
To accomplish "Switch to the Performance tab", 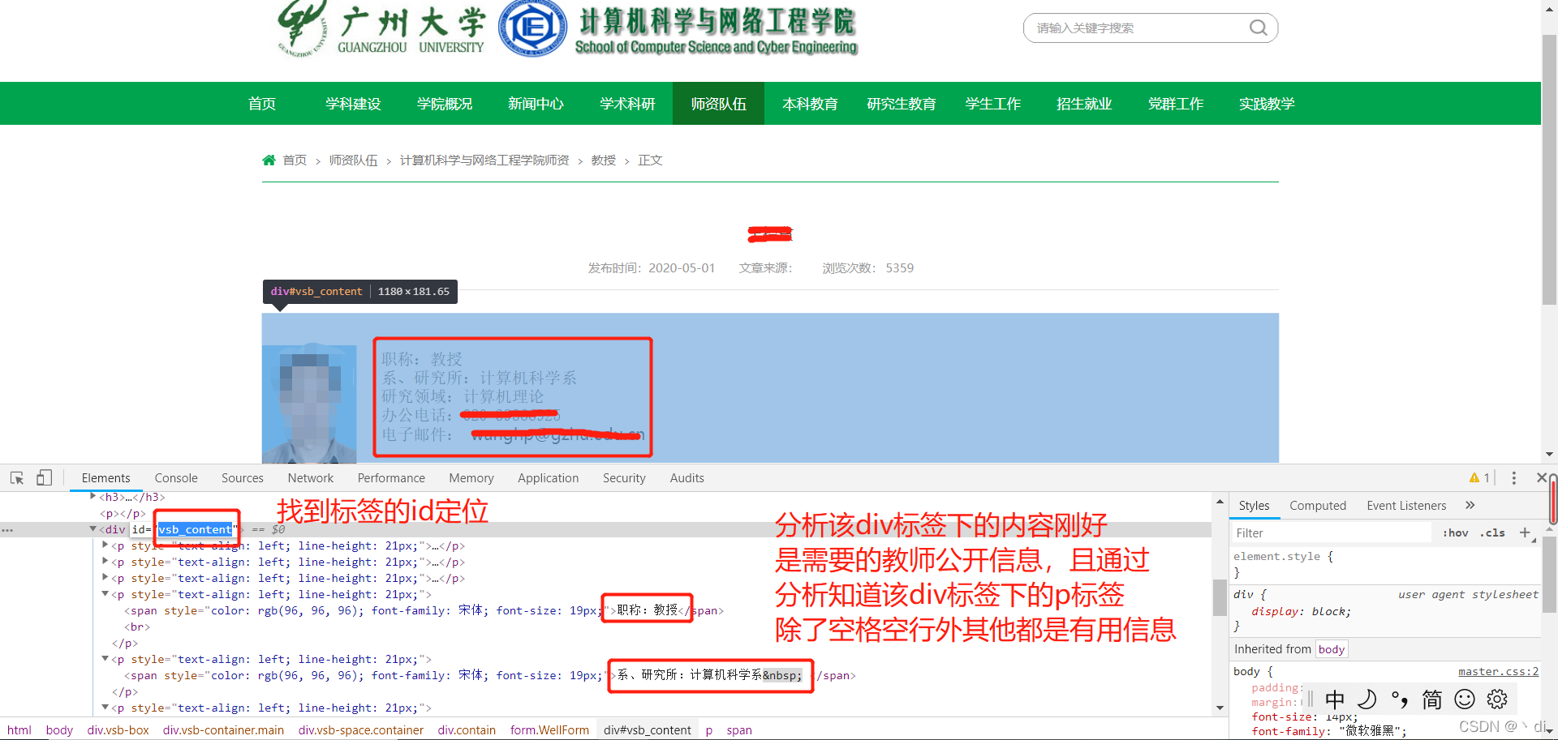I will click(391, 478).
